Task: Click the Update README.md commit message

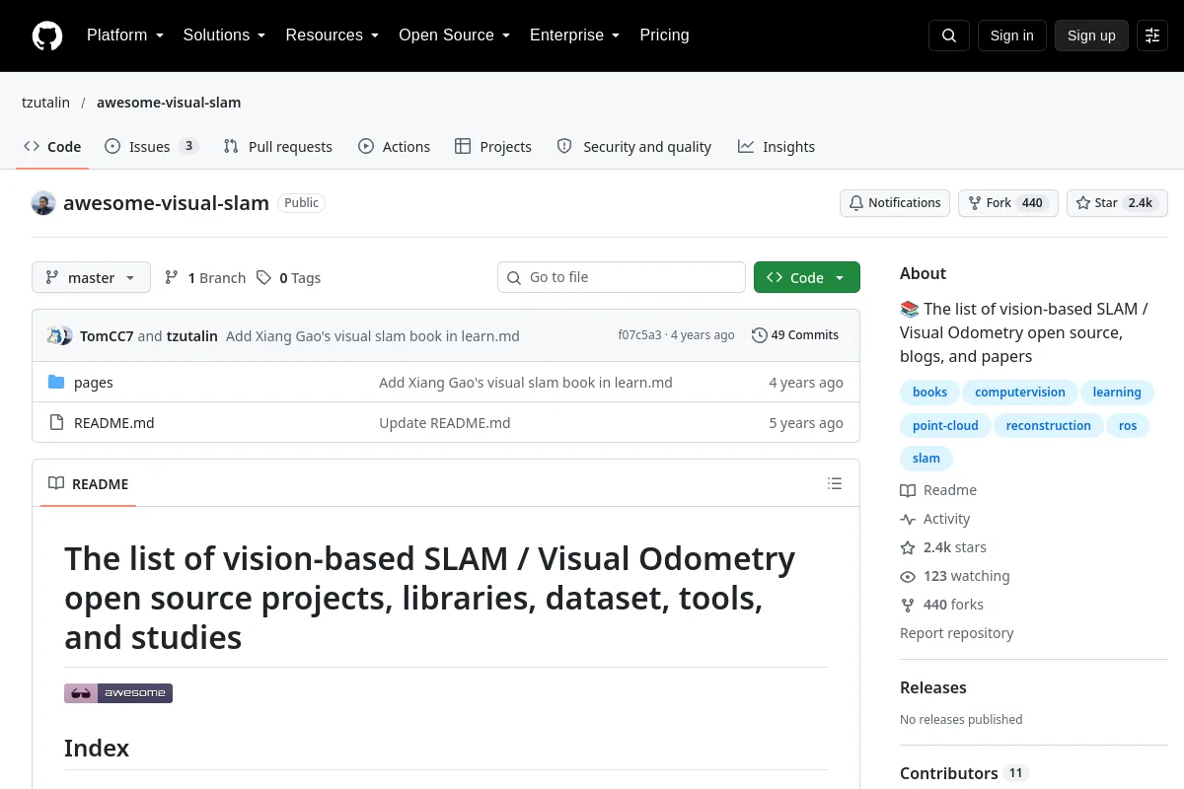Action: tap(445, 423)
